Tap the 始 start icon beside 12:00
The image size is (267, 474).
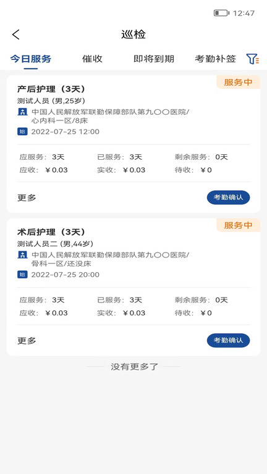pyautogui.click(x=22, y=131)
